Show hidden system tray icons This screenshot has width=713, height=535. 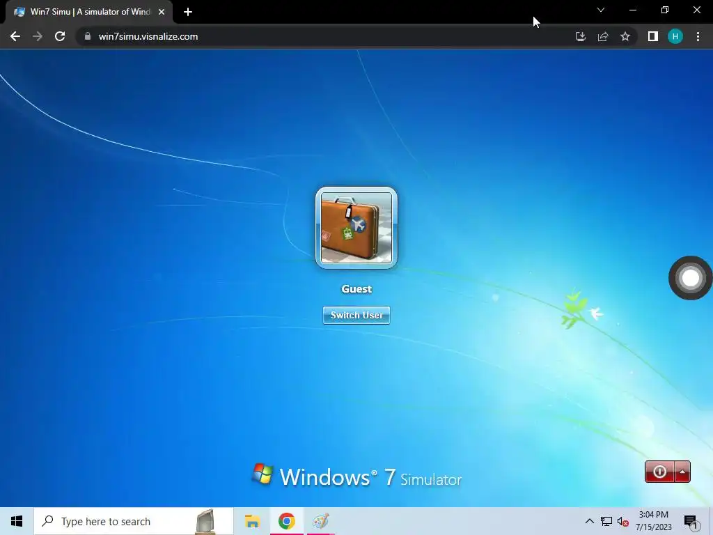589,521
